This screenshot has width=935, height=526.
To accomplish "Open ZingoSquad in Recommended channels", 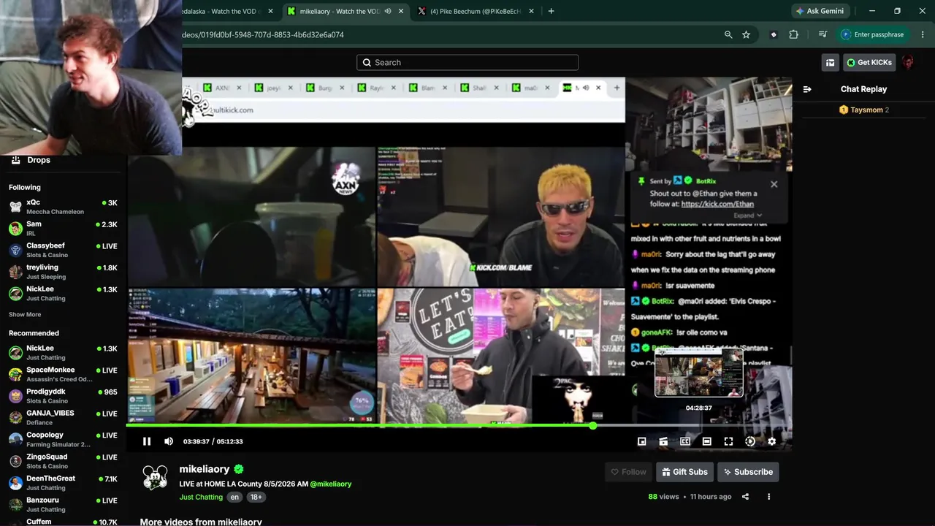I will (x=63, y=461).
